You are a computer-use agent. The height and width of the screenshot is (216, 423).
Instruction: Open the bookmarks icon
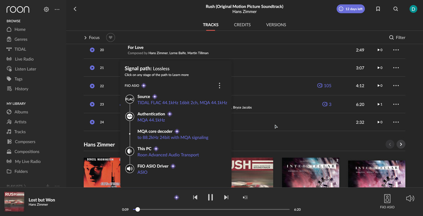(378, 9)
